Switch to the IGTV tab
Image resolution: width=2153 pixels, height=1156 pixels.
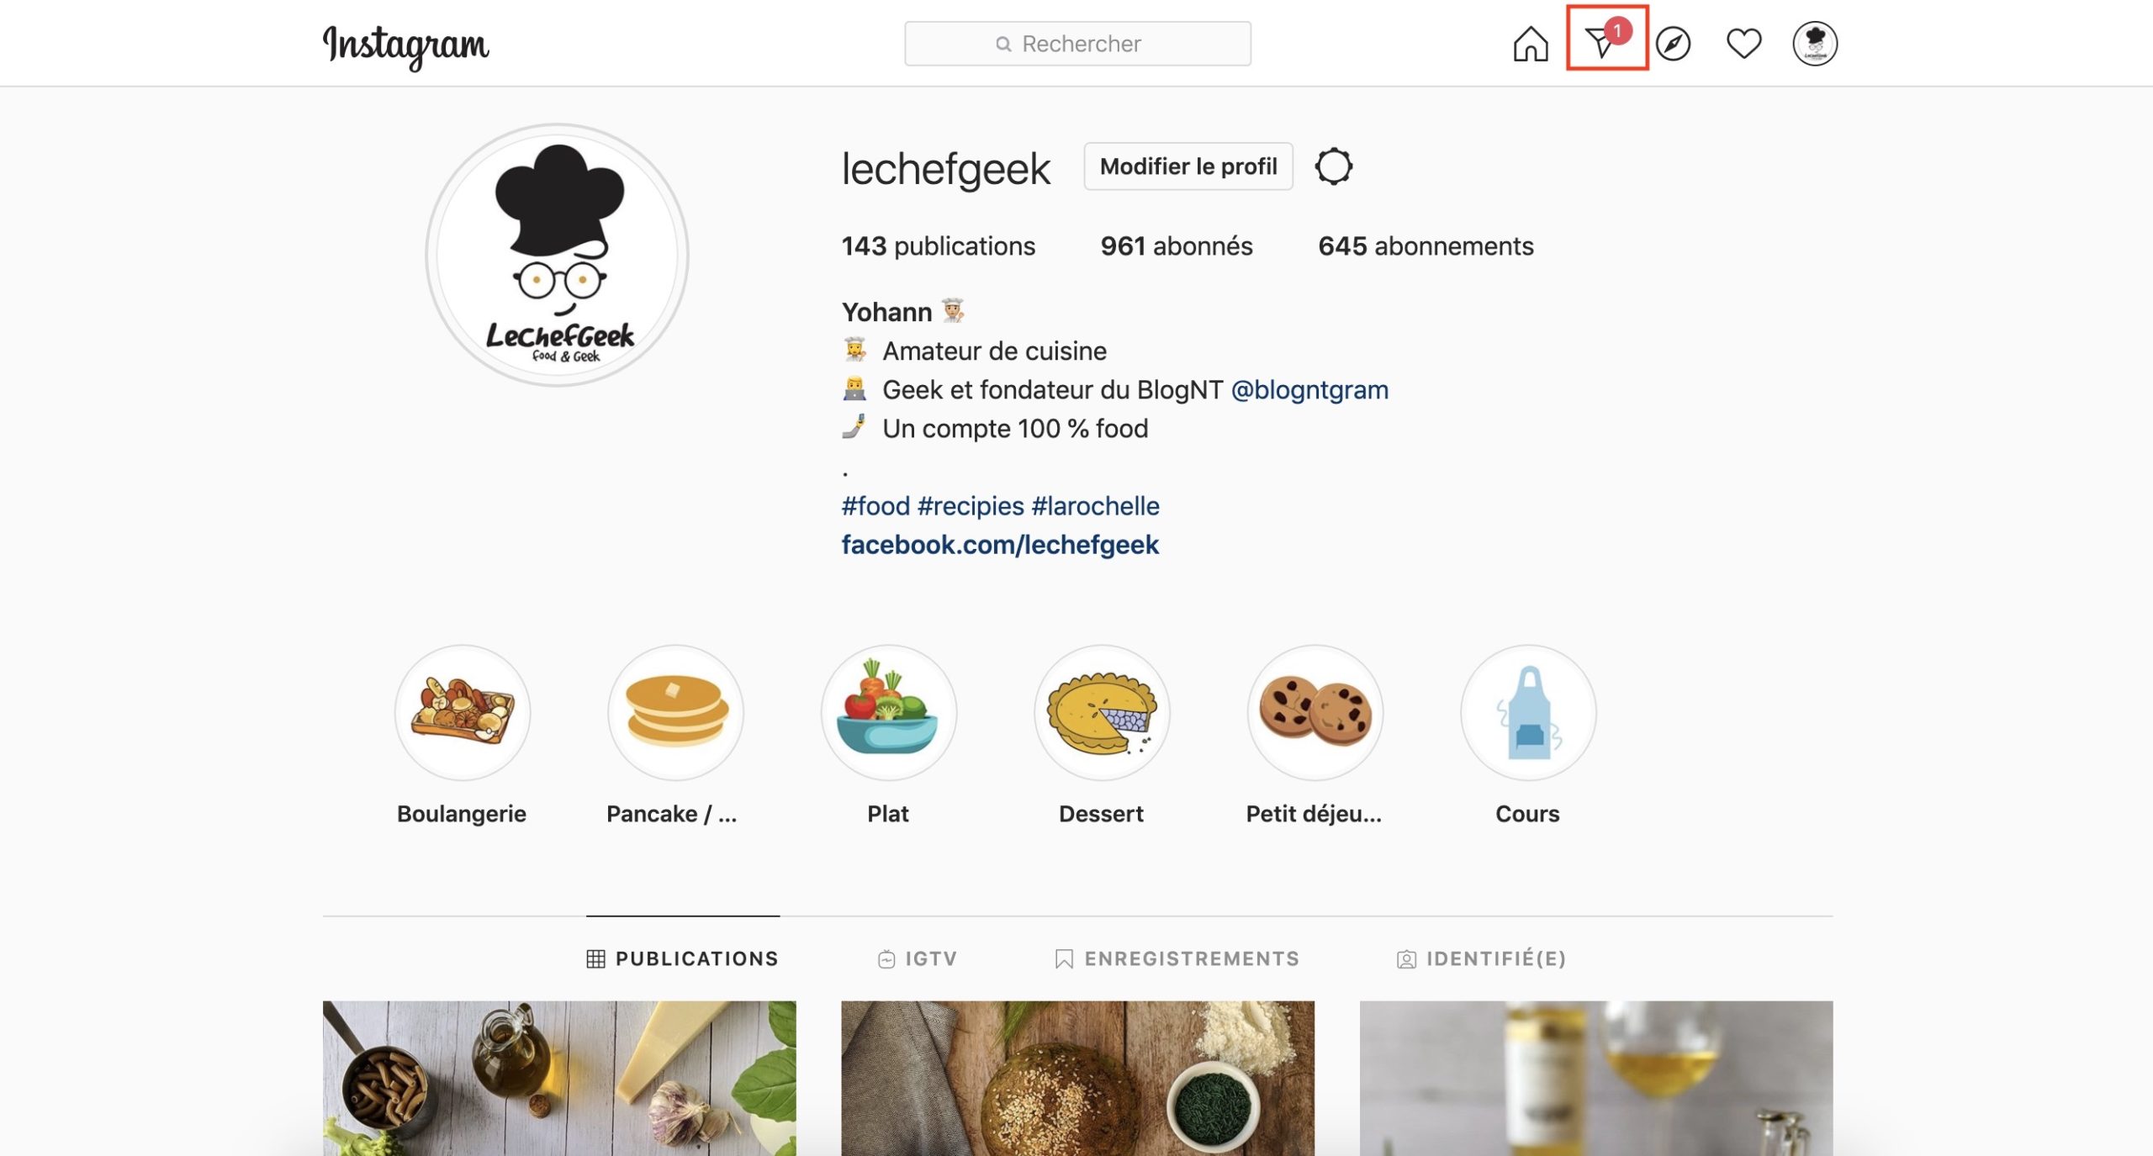[x=918, y=958]
